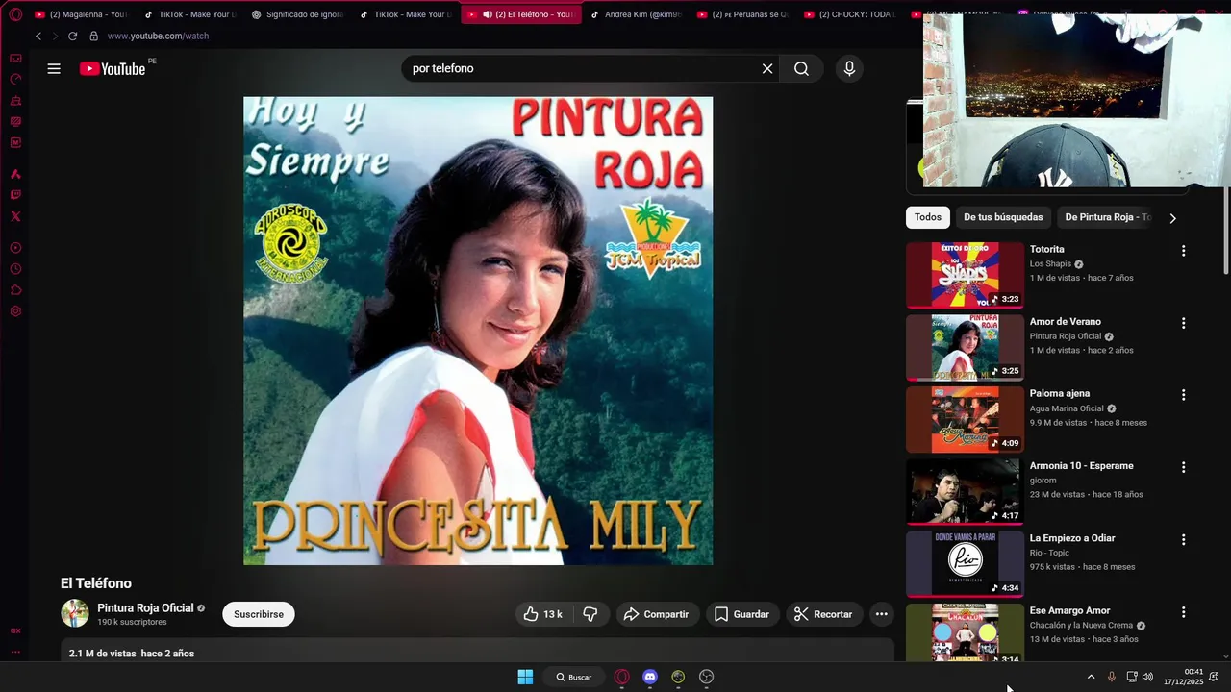The image size is (1231, 692).
Task: Click the Windows taskbar Buscar search
Action: pos(574,677)
